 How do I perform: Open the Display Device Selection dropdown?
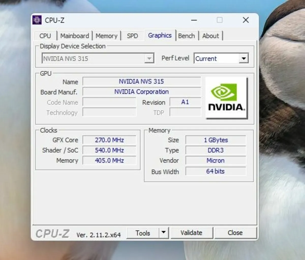[x=98, y=58]
